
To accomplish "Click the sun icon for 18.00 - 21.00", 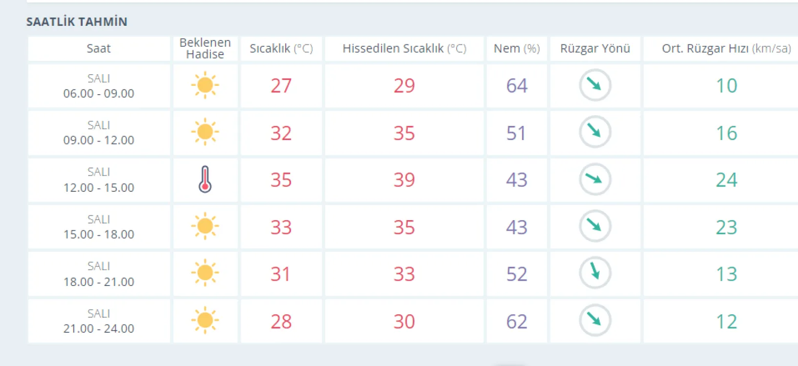I will coord(205,273).
